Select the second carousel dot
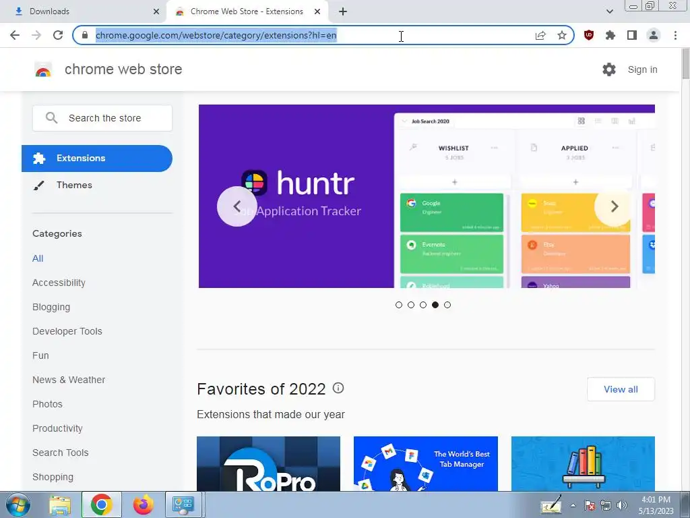This screenshot has width=690, height=518. click(x=411, y=305)
